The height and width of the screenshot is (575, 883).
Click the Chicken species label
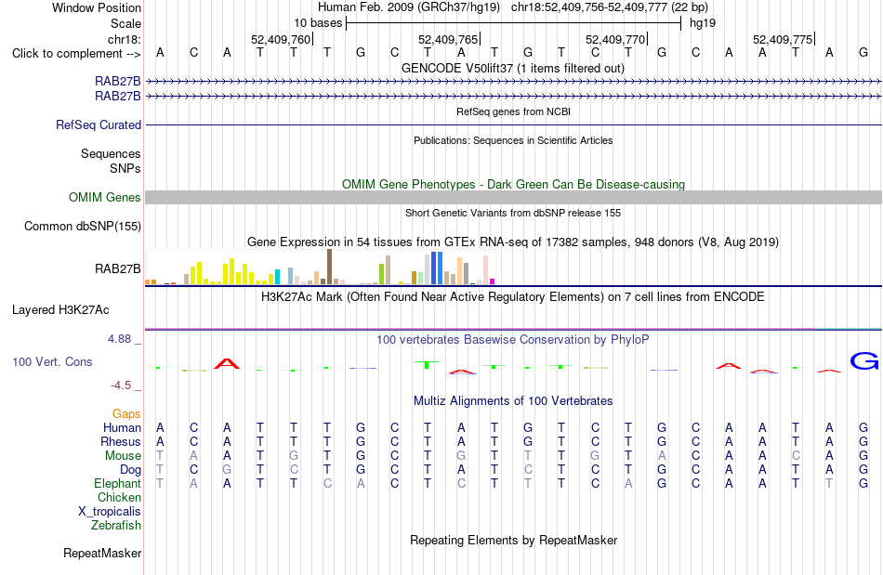119,498
